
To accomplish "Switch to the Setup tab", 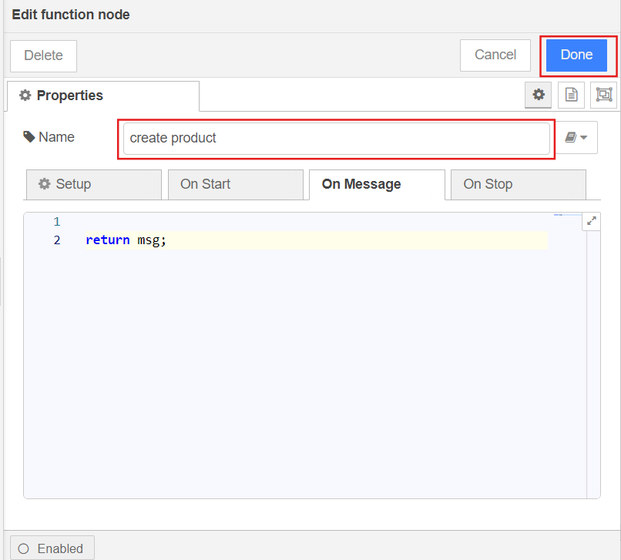I will coord(93,185).
